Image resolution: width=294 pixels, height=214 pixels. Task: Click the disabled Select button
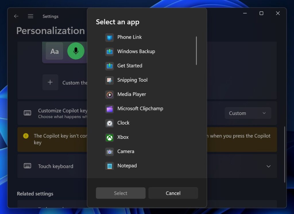coord(121,193)
